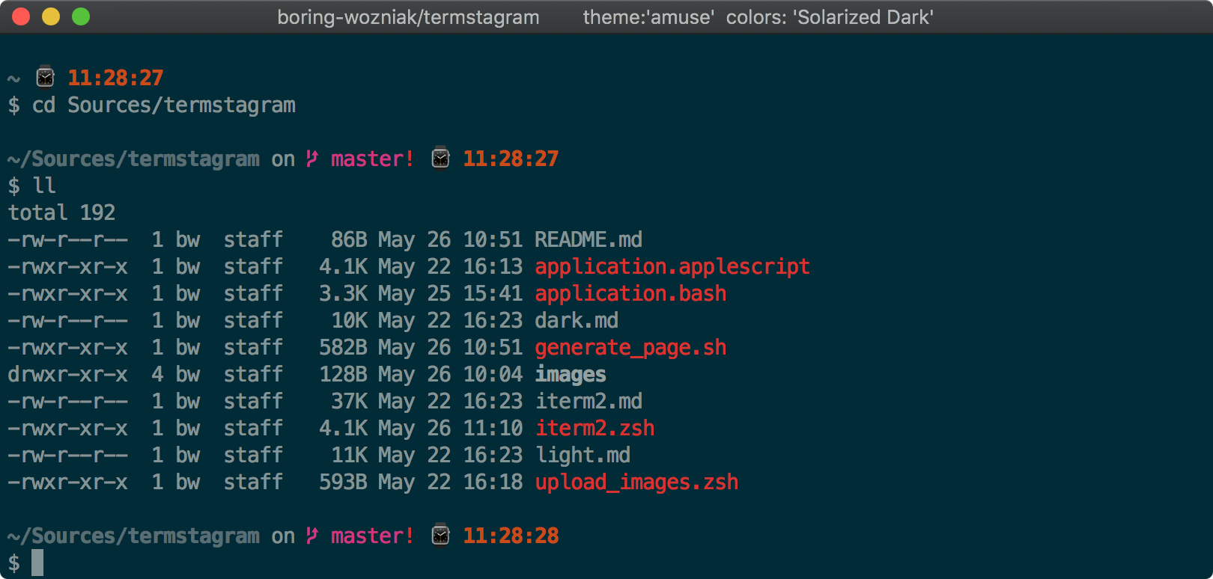This screenshot has width=1213, height=579.
Task: Click the README.md file name
Action: [588, 239]
